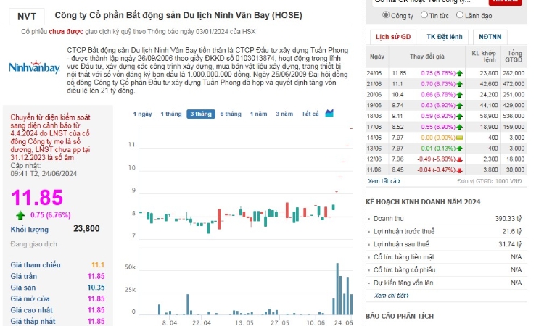
Task: Click the Ninhvanbay company logo
Action: (34, 67)
